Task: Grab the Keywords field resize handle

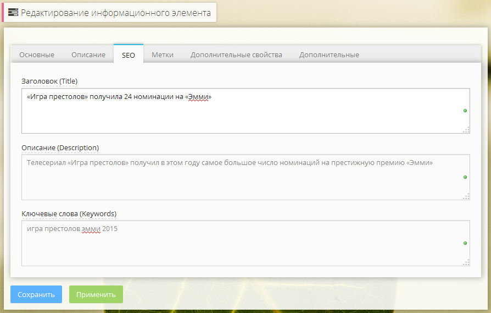Action: click(466, 262)
